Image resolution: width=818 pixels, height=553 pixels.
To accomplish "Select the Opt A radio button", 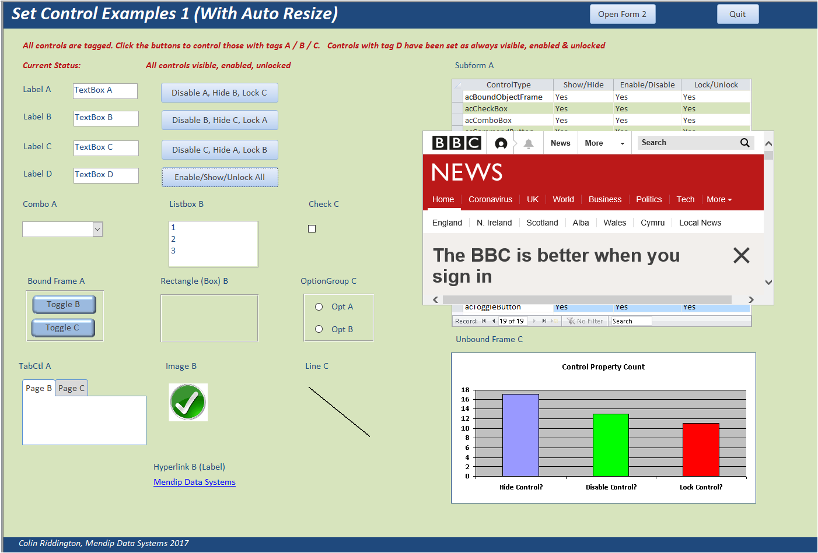I will pos(319,307).
